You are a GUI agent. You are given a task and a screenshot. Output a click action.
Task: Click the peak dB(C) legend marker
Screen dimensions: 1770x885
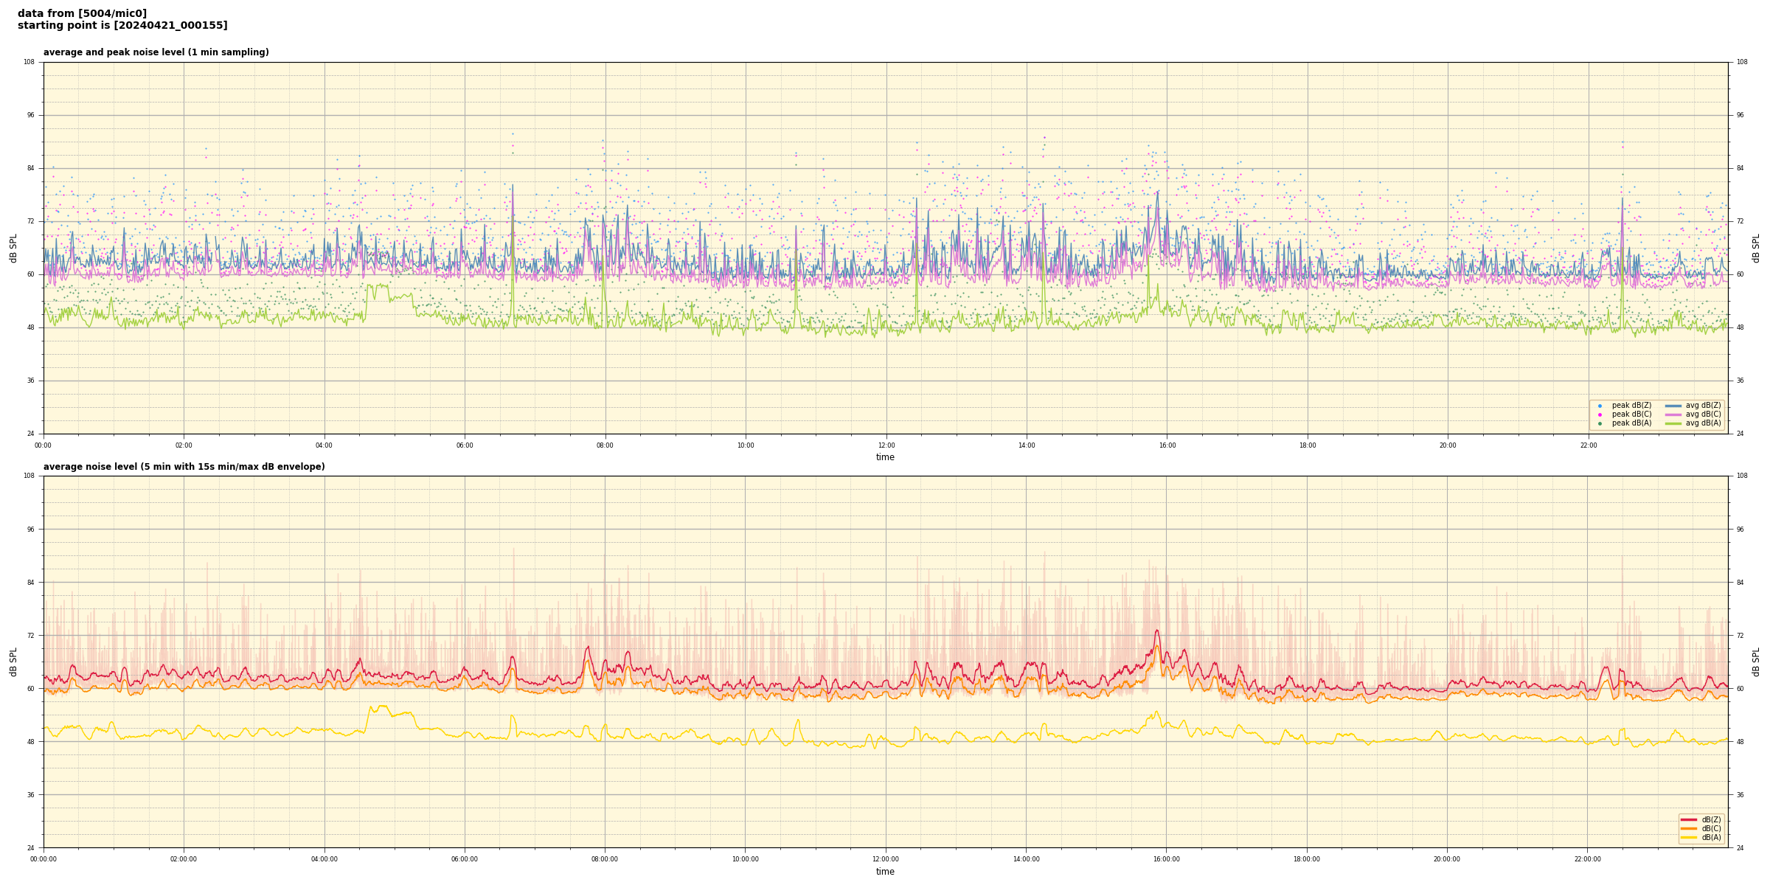pyautogui.click(x=1600, y=414)
